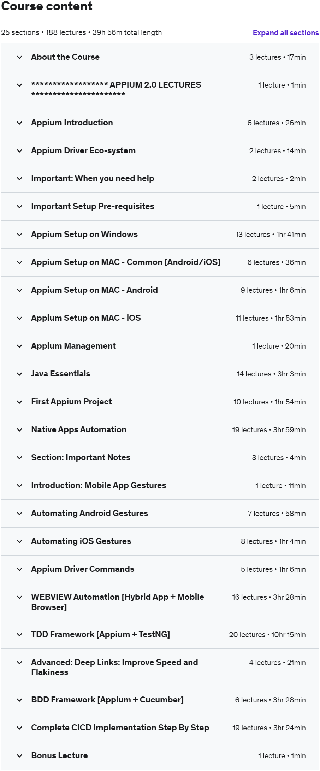Click '16 lectures • 3hr 28min' text
The image size is (320, 771).
269,597
